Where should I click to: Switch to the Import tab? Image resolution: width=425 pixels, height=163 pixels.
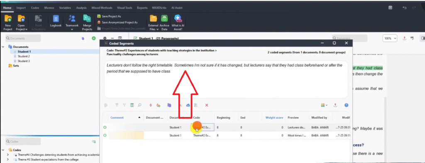point(21,8)
